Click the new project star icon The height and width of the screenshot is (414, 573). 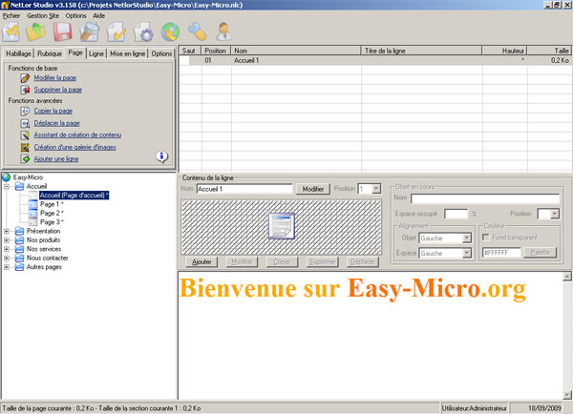(x=11, y=31)
